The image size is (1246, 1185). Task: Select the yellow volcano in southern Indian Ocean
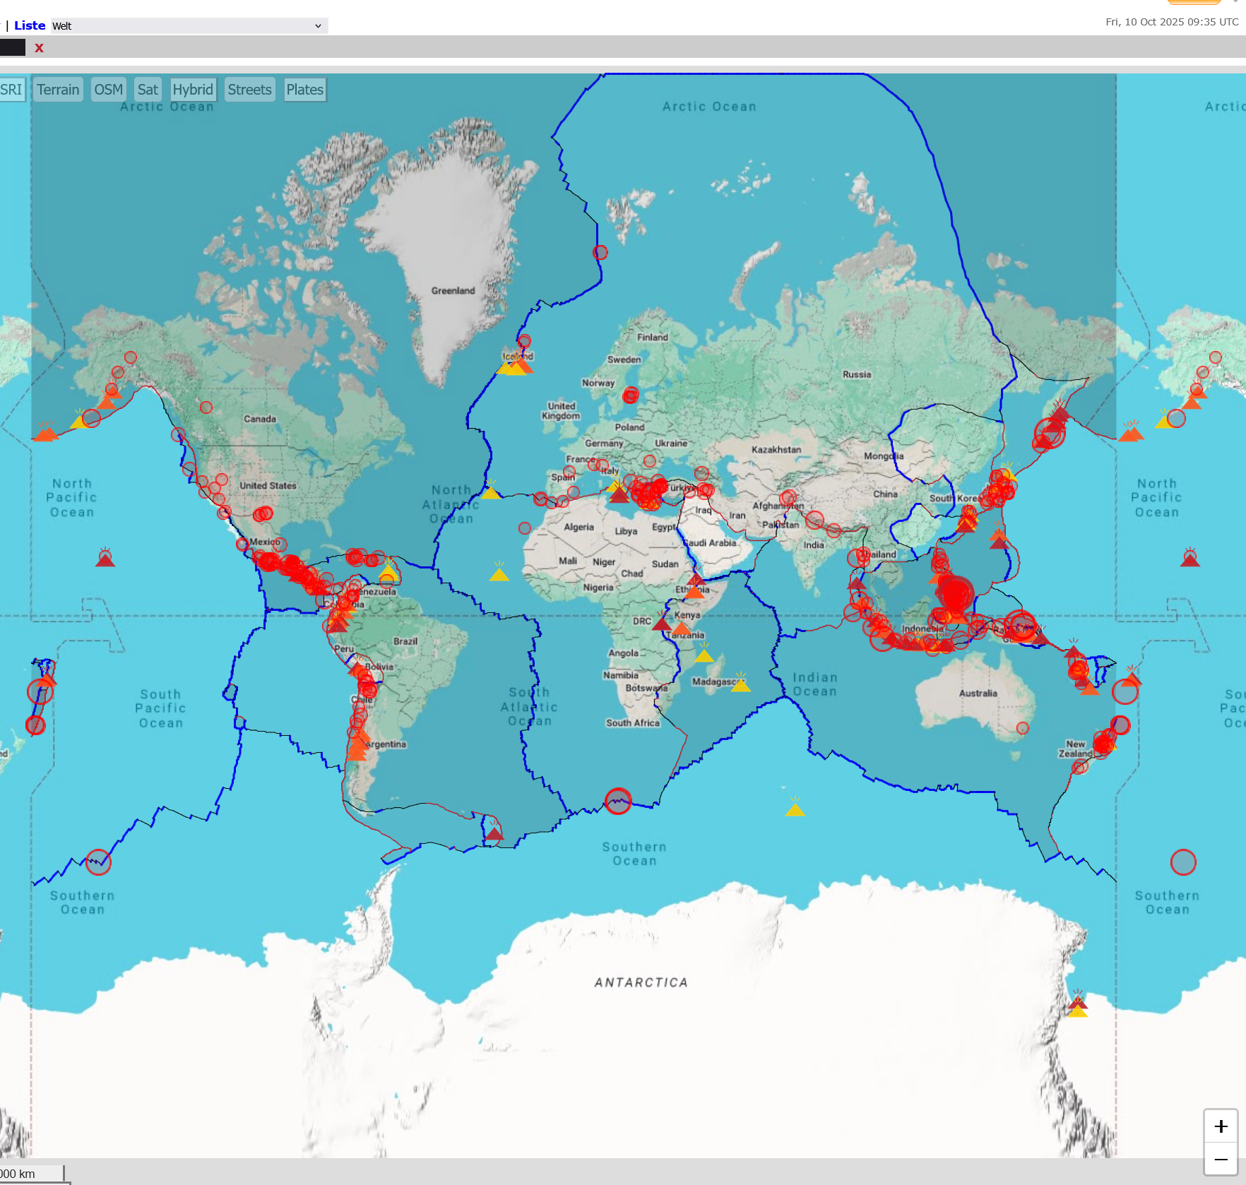[x=795, y=809]
